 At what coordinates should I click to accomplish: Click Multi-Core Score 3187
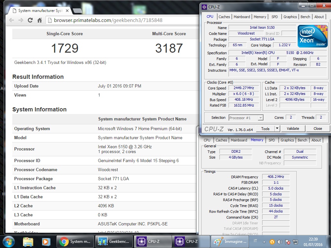[169, 48]
